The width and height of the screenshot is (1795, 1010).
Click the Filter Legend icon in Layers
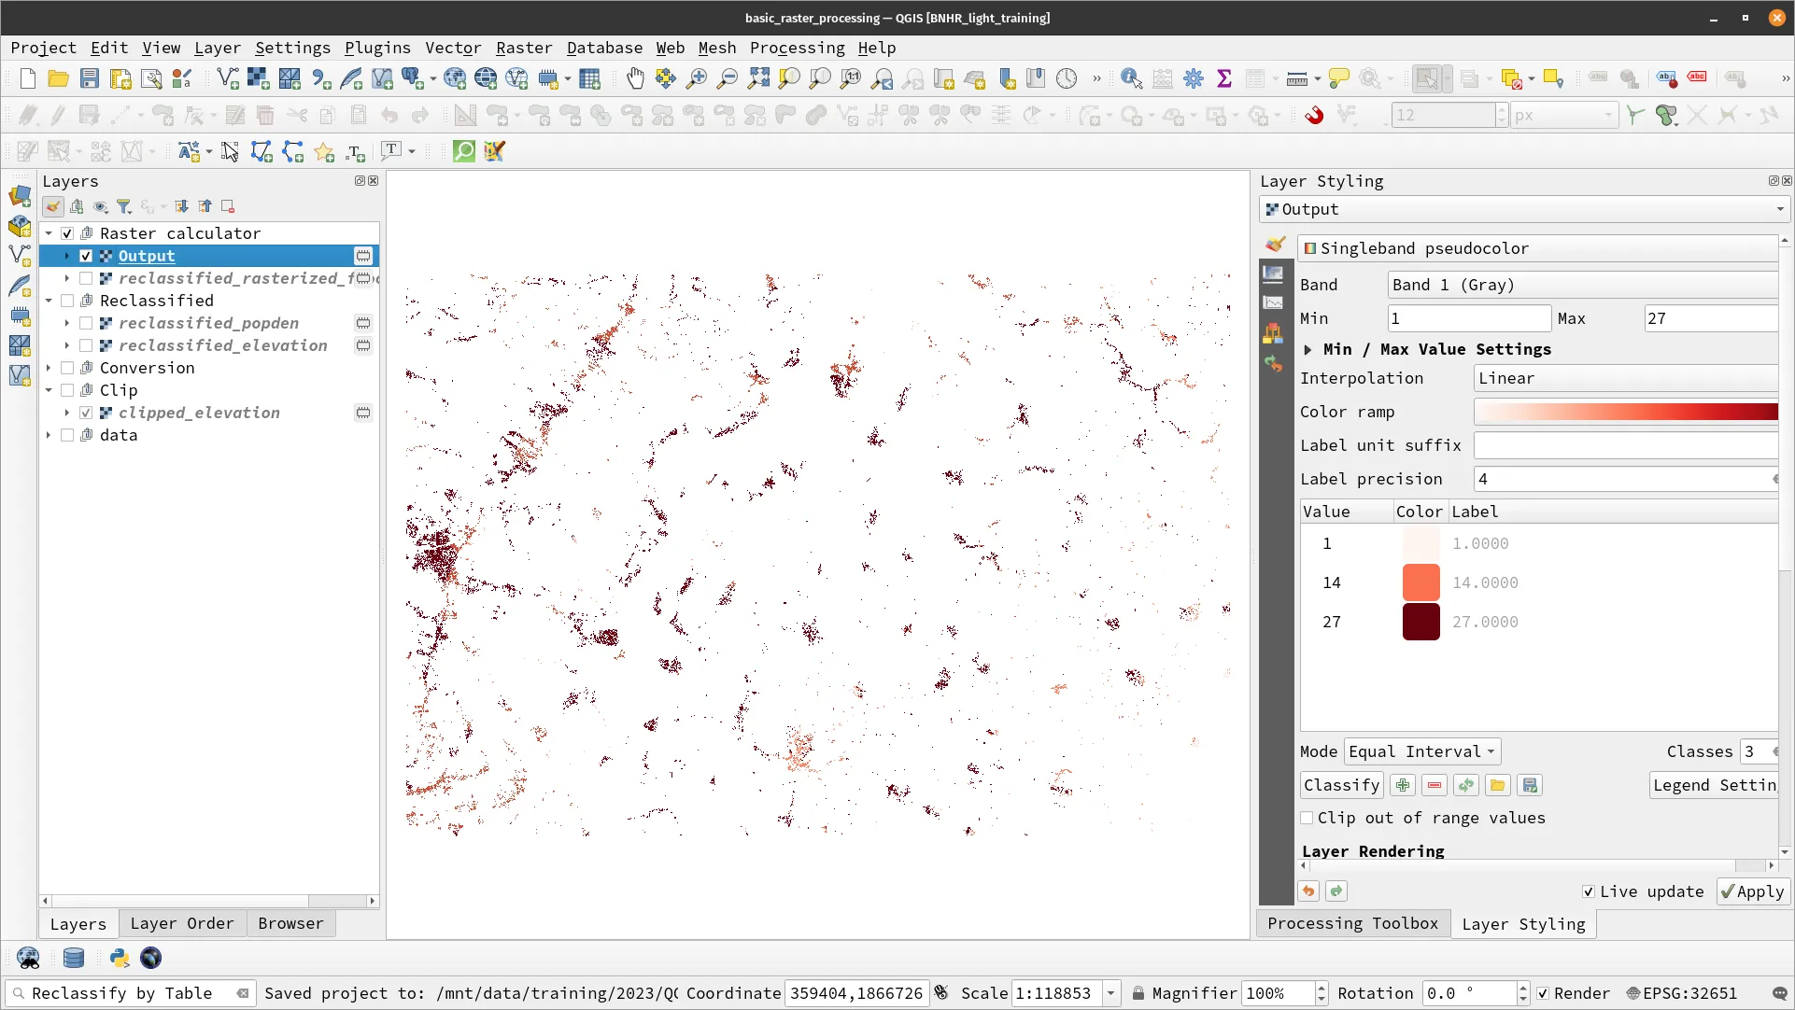pyautogui.click(x=124, y=206)
